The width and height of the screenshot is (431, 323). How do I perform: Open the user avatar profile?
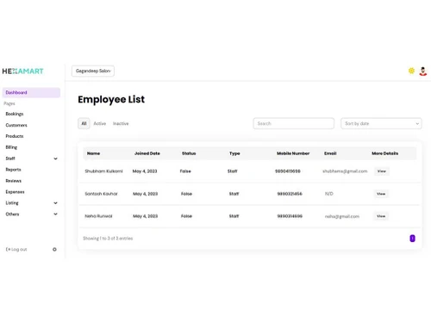(x=423, y=71)
